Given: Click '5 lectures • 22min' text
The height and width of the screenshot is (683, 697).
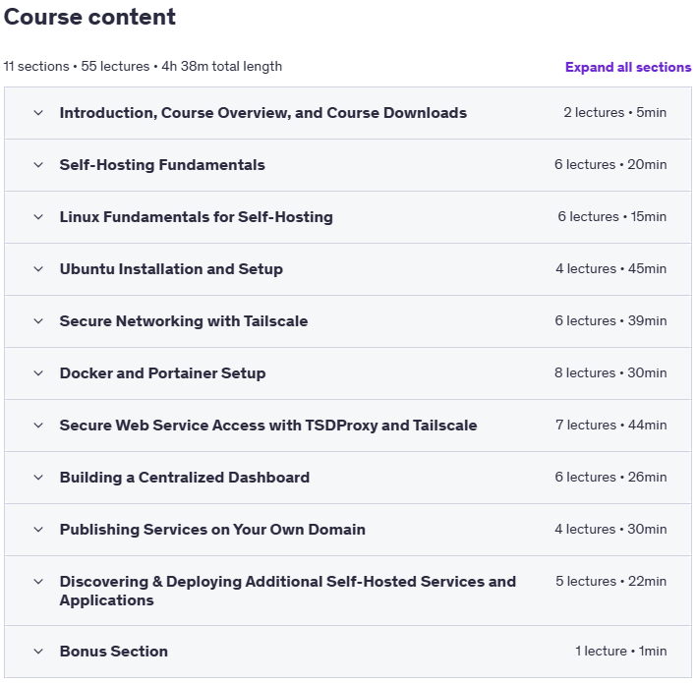Looking at the screenshot, I should pyautogui.click(x=610, y=581).
